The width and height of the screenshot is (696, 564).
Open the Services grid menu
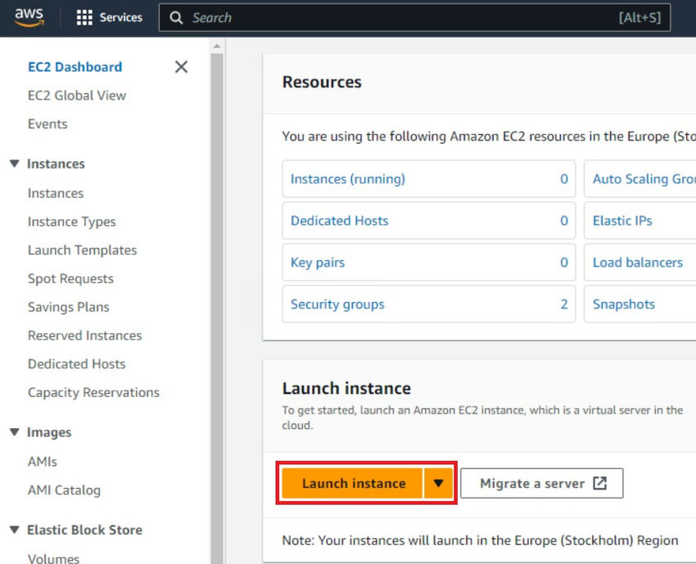[109, 16]
